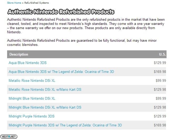This screenshot has width=181, height=139.
Task: Click the $169.98 price of Aqua Blue bundle
Action: point(160,72)
